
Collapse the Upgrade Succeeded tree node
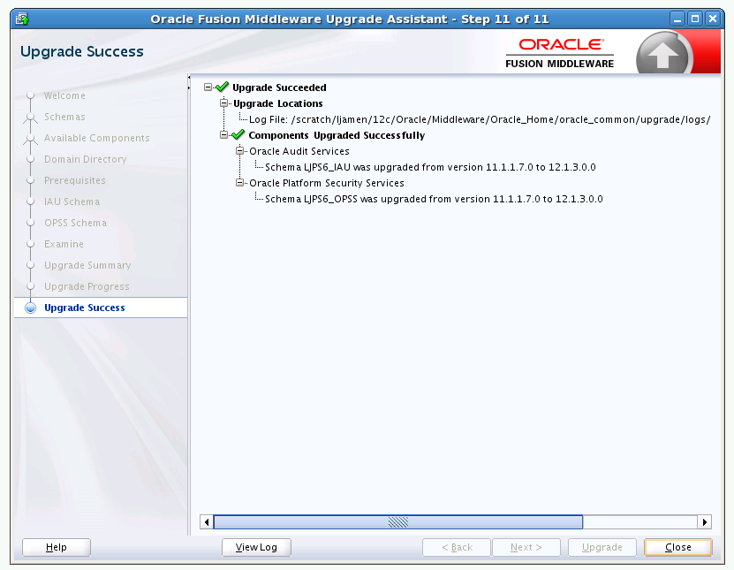208,87
